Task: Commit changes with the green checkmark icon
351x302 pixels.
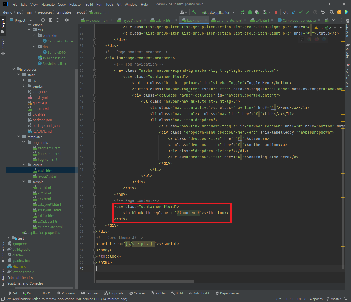Action: pyautogui.click(x=301, y=12)
